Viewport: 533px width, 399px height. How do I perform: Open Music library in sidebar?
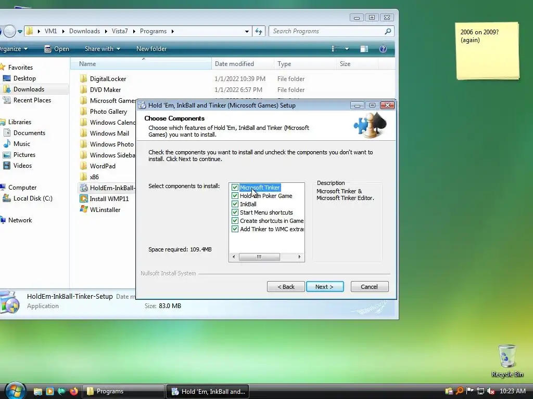pos(22,144)
